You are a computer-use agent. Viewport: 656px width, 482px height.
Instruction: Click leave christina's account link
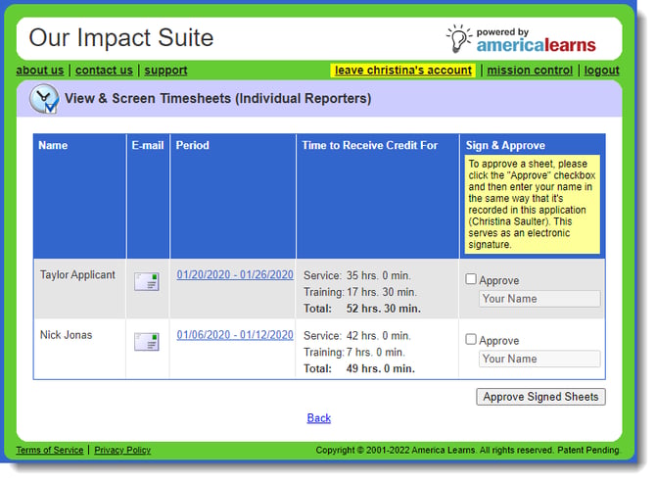click(x=403, y=71)
